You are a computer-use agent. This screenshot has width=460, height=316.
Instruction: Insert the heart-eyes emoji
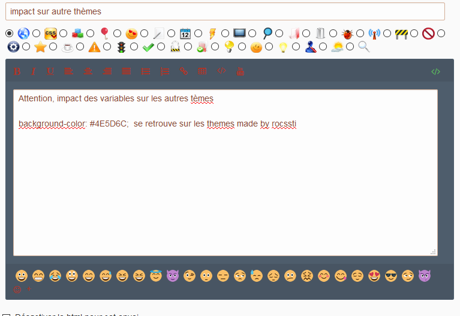(x=374, y=276)
